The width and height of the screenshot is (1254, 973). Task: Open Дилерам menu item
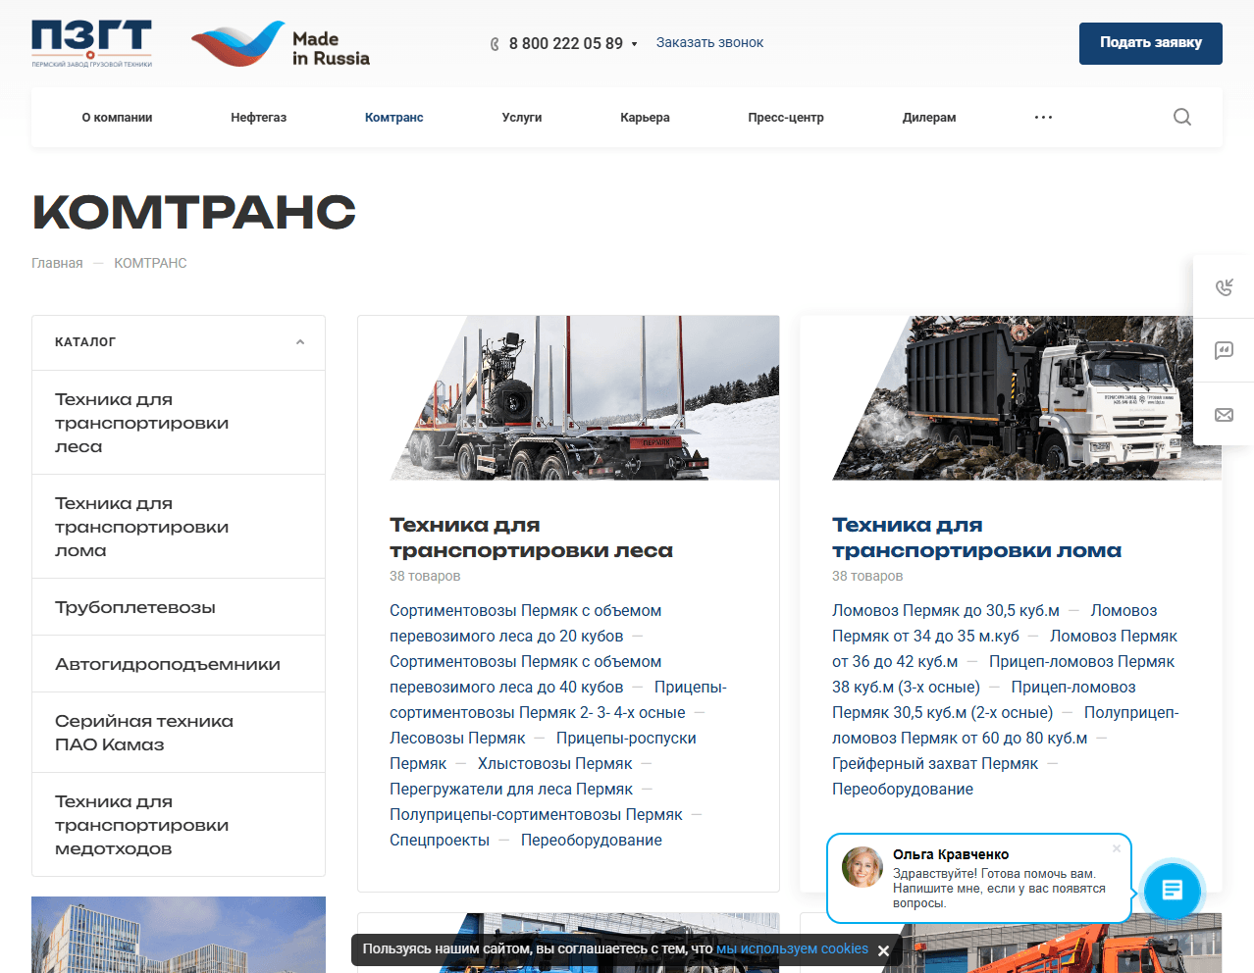click(x=929, y=118)
